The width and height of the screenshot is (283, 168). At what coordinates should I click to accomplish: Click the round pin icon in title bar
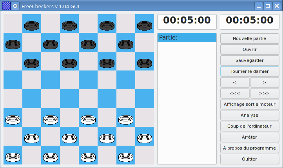(15, 6)
